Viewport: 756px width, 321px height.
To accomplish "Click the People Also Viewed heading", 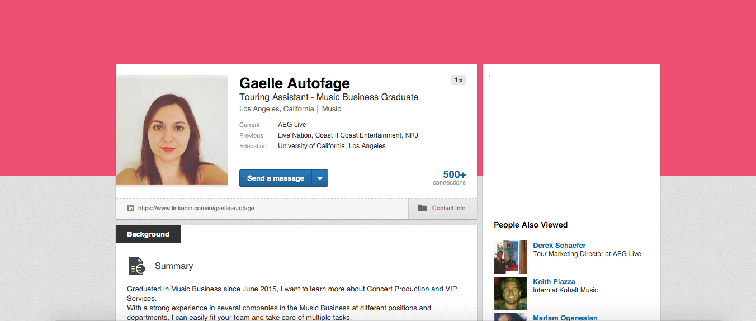I will (531, 225).
